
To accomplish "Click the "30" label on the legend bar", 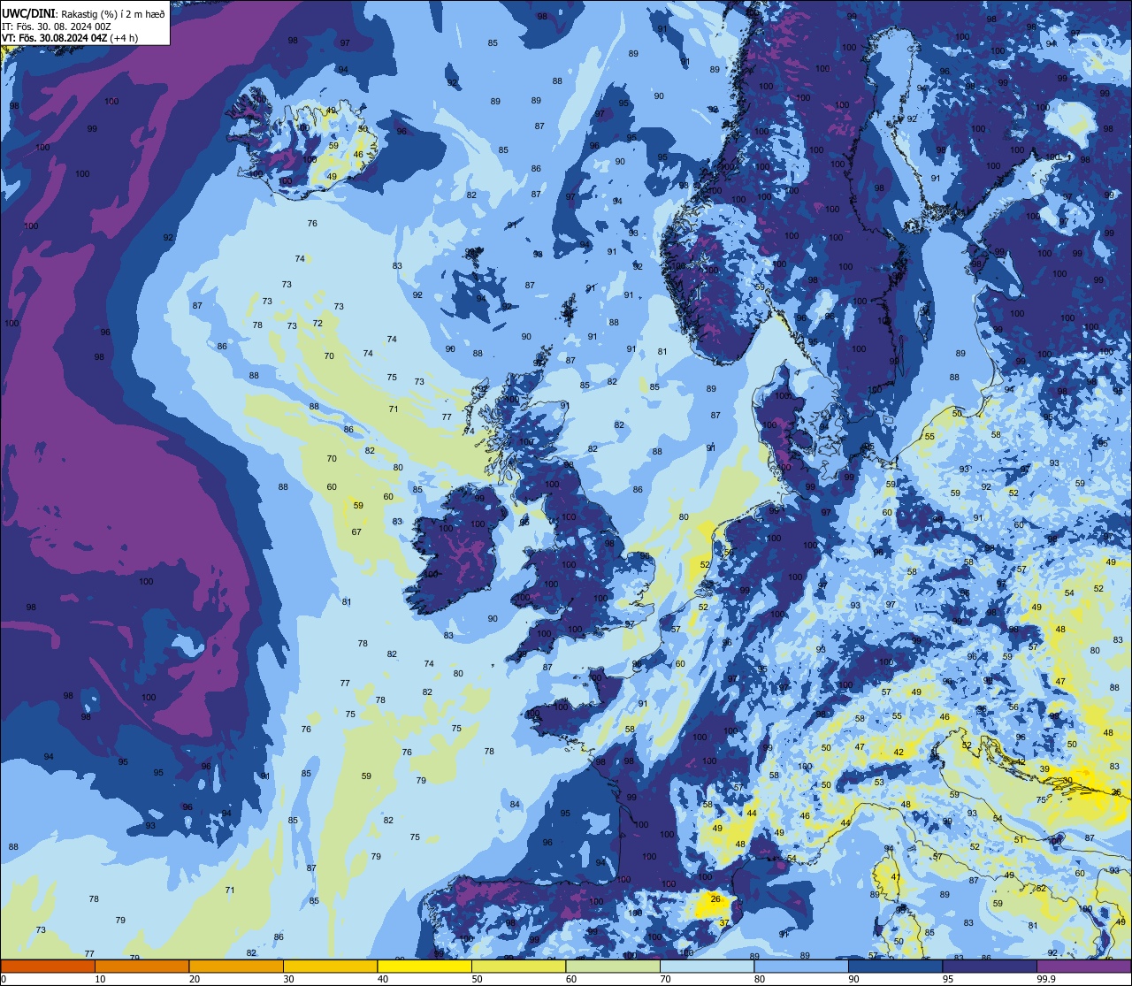I will tap(288, 979).
